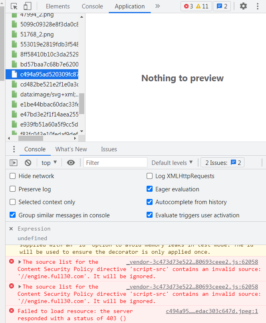Open the Issues drawer tab
Screen dimensions: 266x323
(x=109, y=149)
